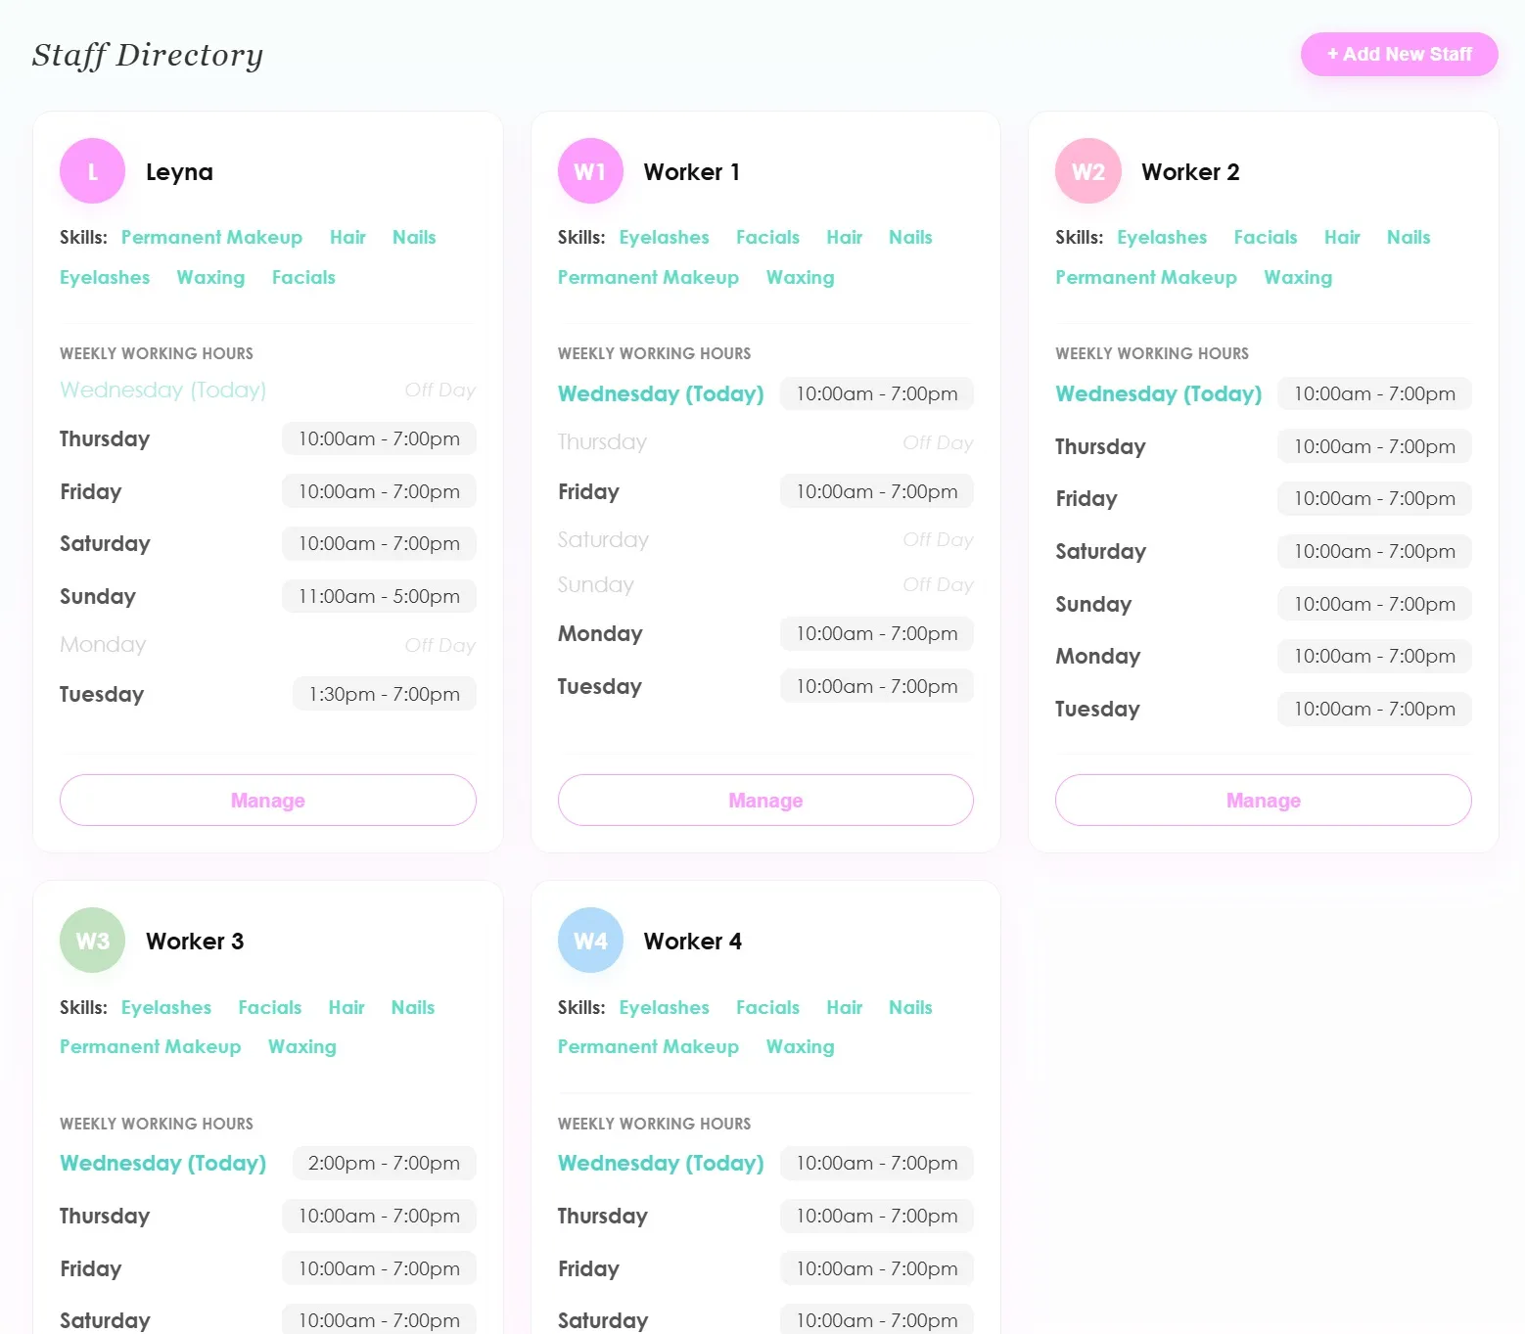Image resolution: width=1525 pixels, height=1334 pixels.
Task: Select the Leyna staff name
Action: coord(179,172)
